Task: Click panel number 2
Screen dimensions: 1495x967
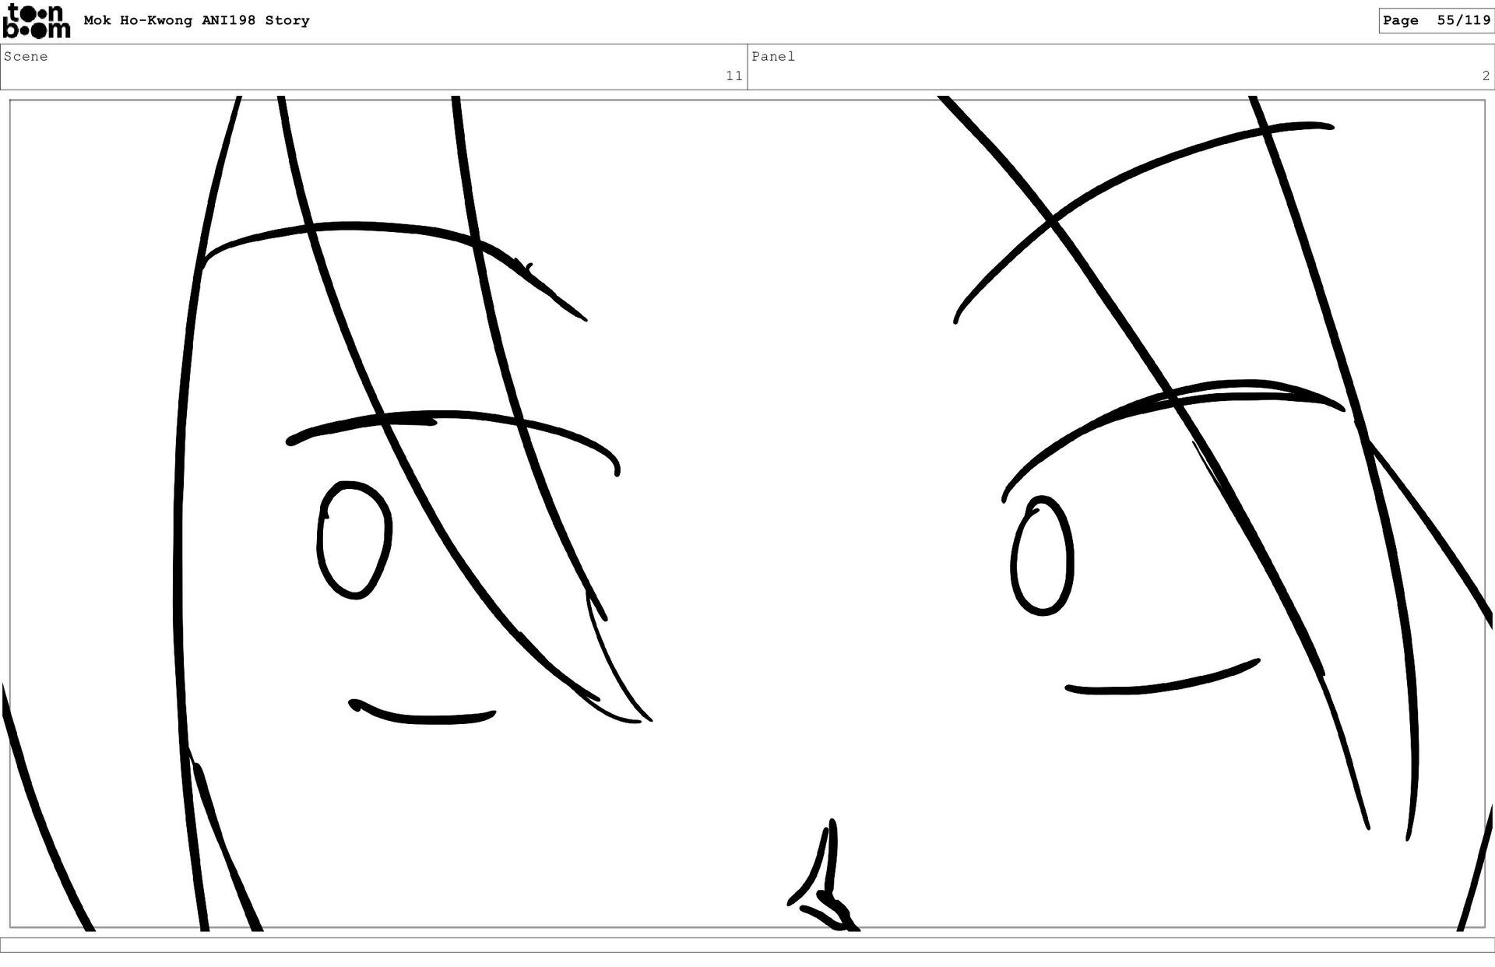Action: (x=1485, y=76)
